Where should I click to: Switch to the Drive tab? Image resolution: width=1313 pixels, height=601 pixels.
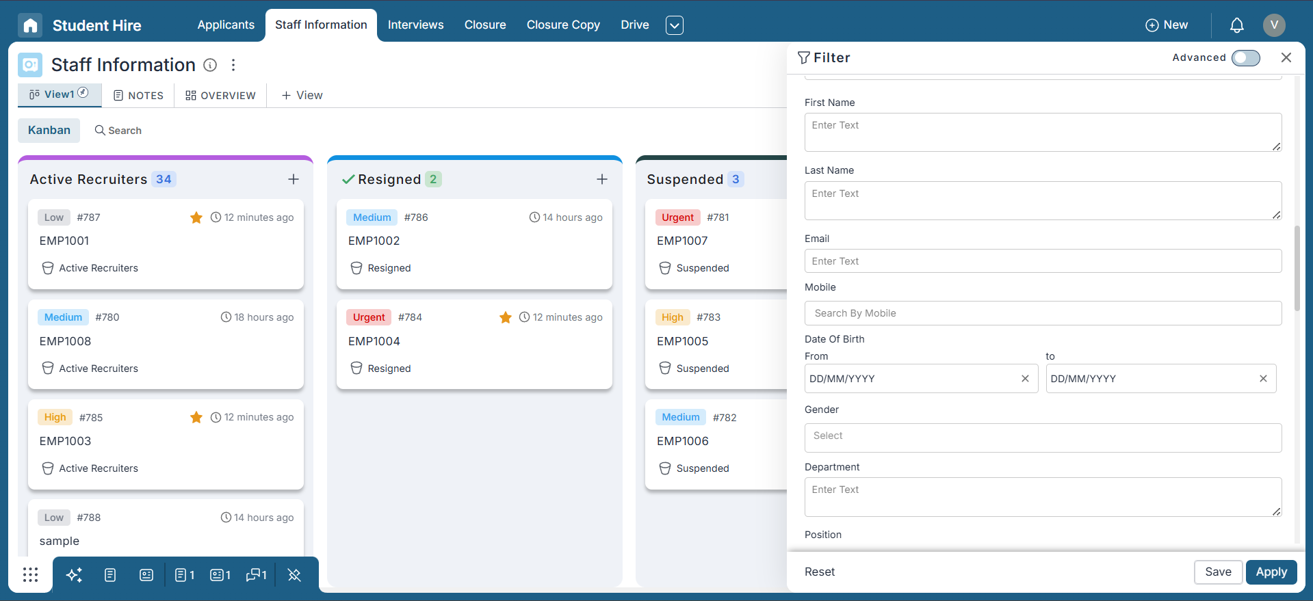[x=635, y=25]
